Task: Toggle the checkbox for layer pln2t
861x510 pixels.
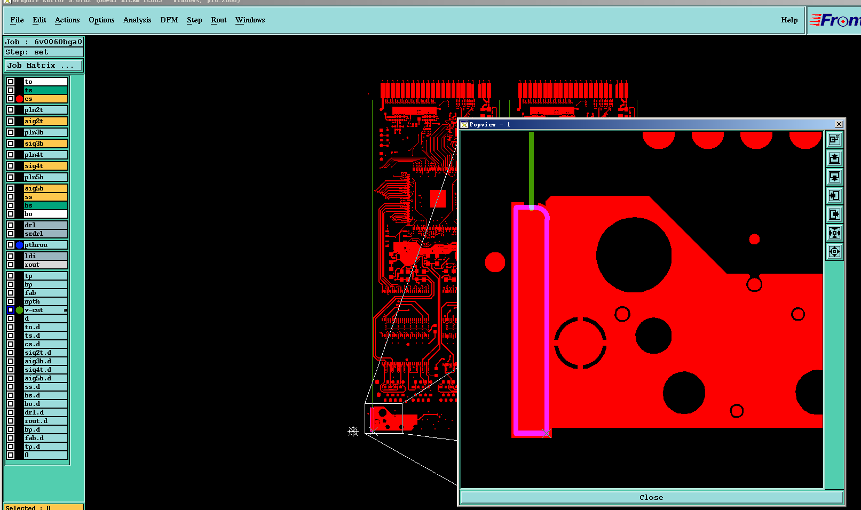Action: pyautogui.click(x=11, y=110)
